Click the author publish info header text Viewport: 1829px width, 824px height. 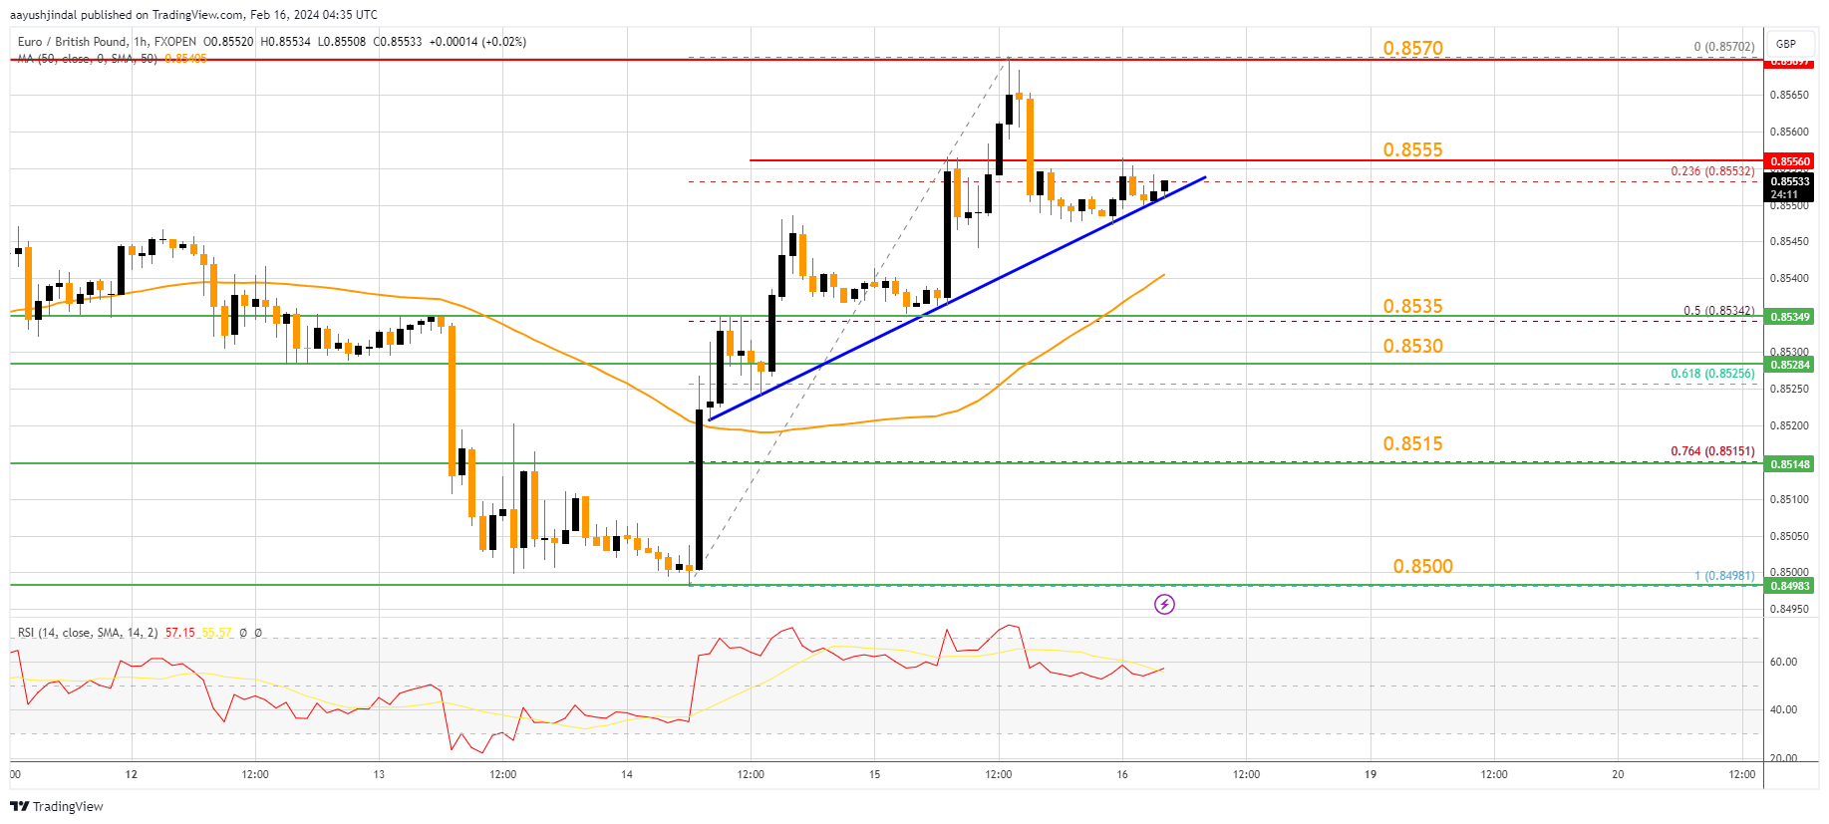pos(193,15)
